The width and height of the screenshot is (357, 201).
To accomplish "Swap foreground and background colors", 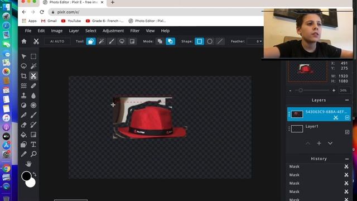I will (x=35, y=174).
